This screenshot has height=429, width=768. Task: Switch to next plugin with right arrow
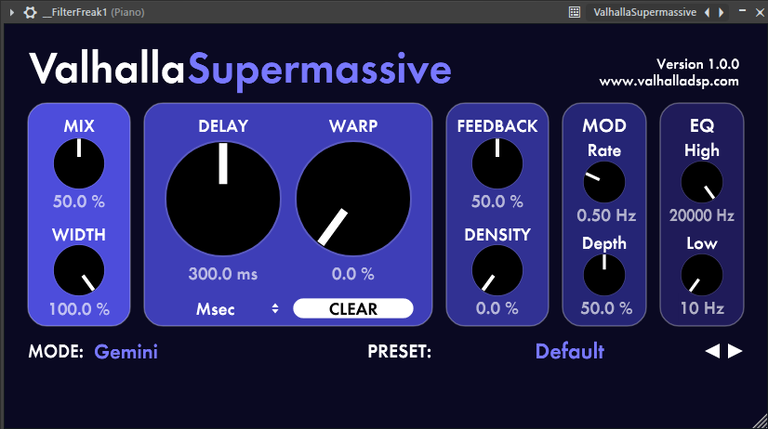pos(719,12)
